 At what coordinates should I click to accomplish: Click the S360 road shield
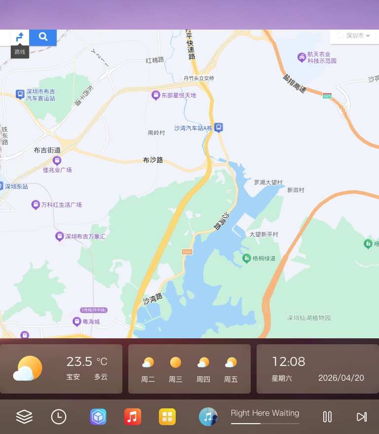pyautogui.click(x=187, y=252)
